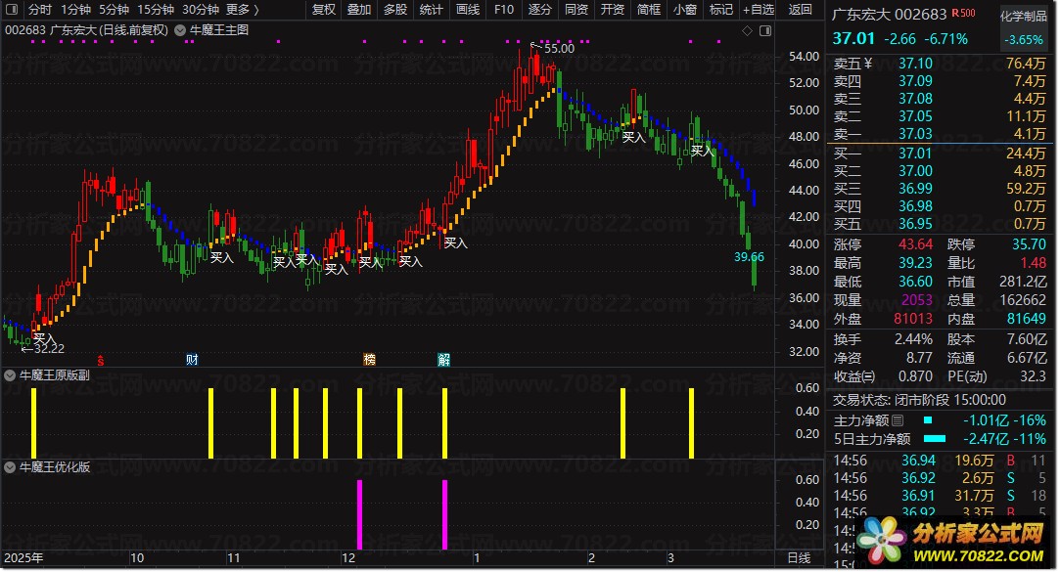Click the red 's' event marker on chart

point(99,359)
